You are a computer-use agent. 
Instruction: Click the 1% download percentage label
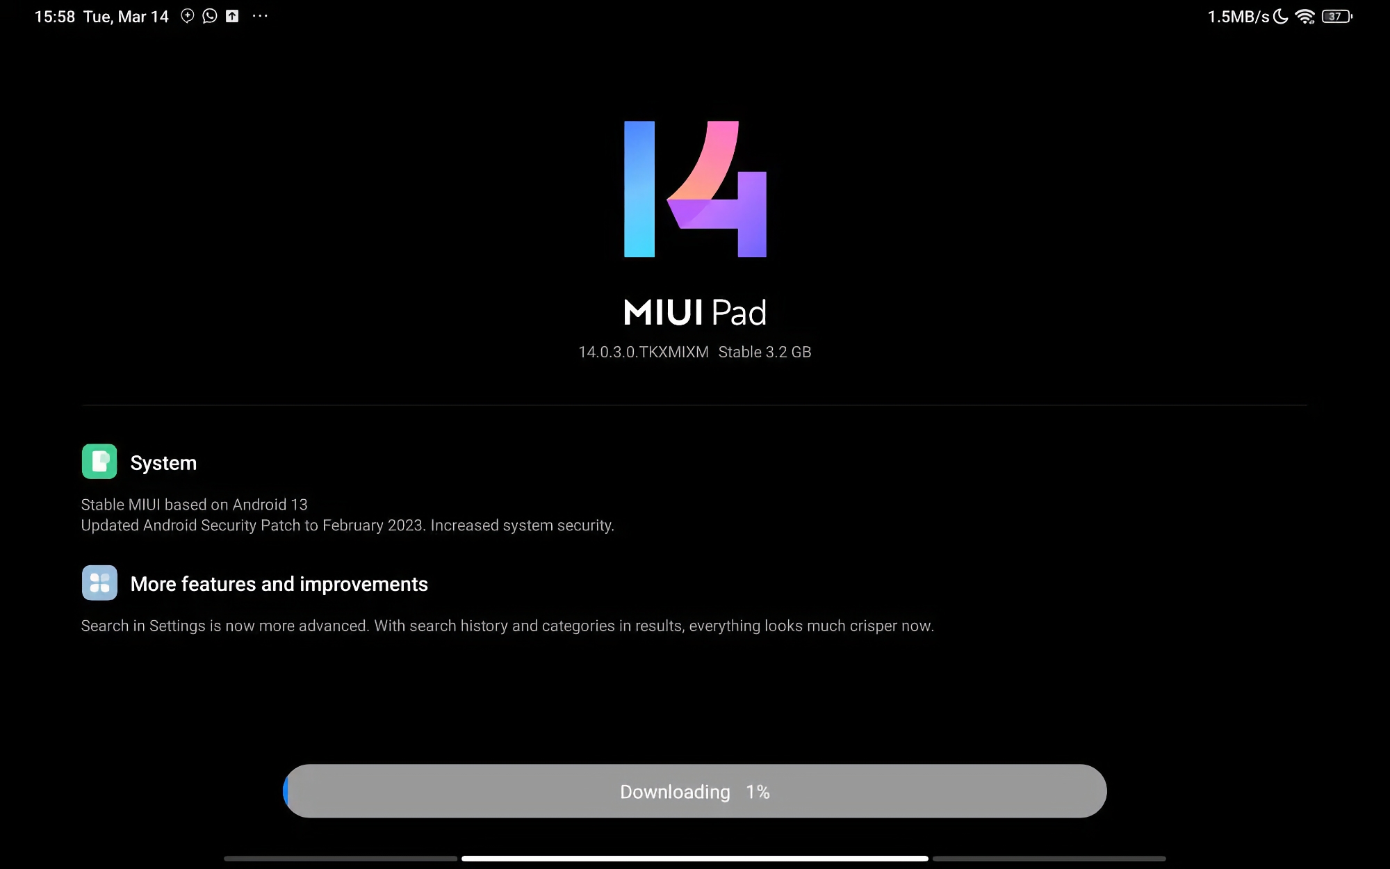click(758, 792)
